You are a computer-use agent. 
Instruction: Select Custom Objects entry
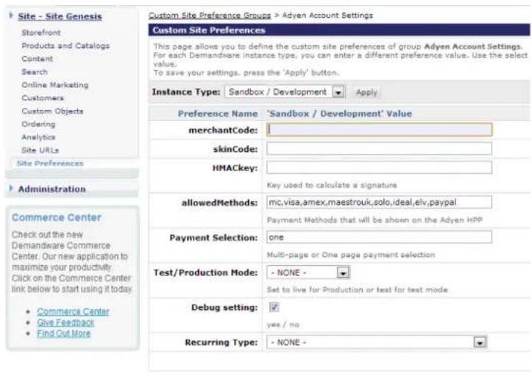[52, 111]
